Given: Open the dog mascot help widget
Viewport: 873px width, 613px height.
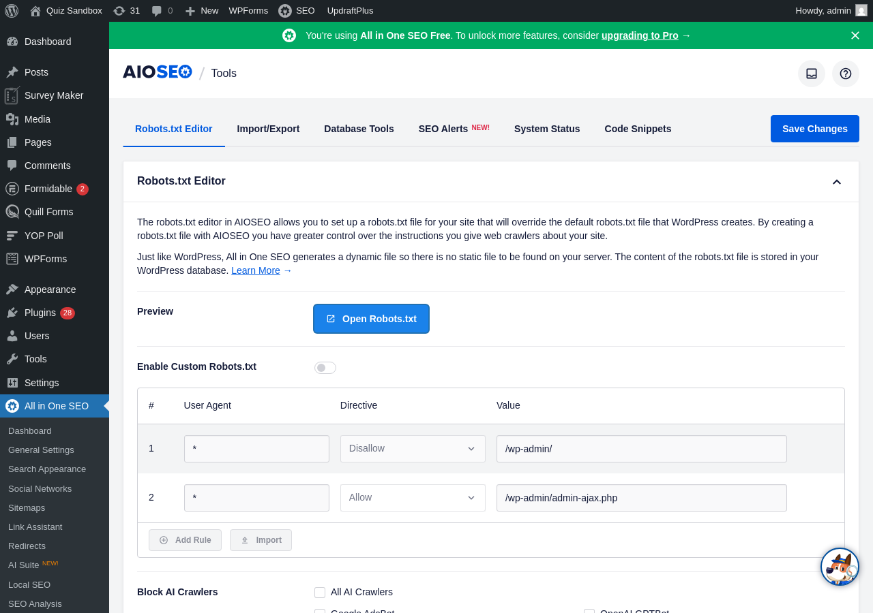Looking at the screenshot, I should coord(840,567).
